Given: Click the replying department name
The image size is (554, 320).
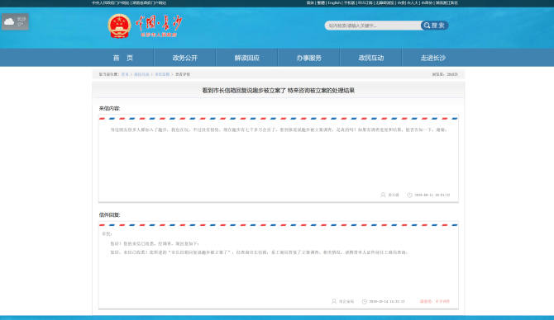Looking at the screenshot, I should point(346,301).
